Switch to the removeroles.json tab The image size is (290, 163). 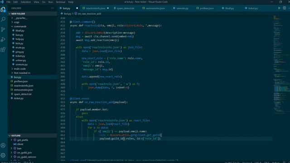(155, 8)
